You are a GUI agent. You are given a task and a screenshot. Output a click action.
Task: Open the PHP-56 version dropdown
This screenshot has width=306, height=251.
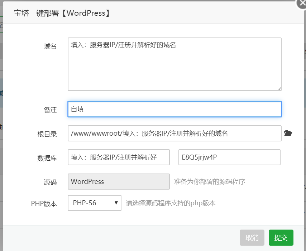coord(94,203)
